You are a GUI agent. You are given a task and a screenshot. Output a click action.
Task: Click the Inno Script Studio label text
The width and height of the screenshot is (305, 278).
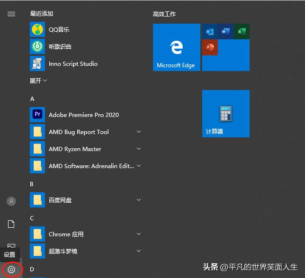tap(73, 64)
